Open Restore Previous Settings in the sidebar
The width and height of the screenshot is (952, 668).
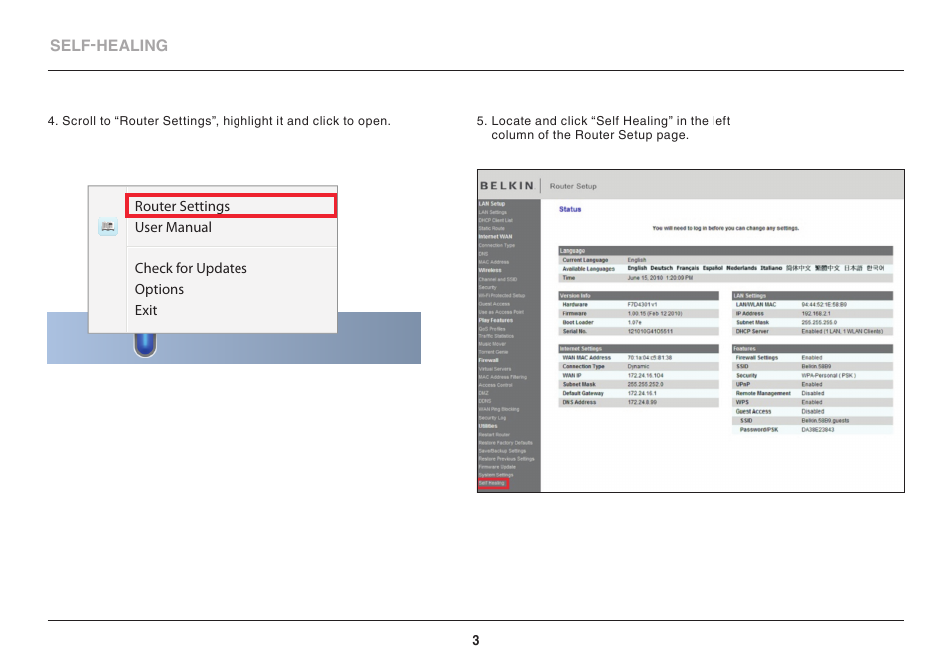click(x=506, y=459)
